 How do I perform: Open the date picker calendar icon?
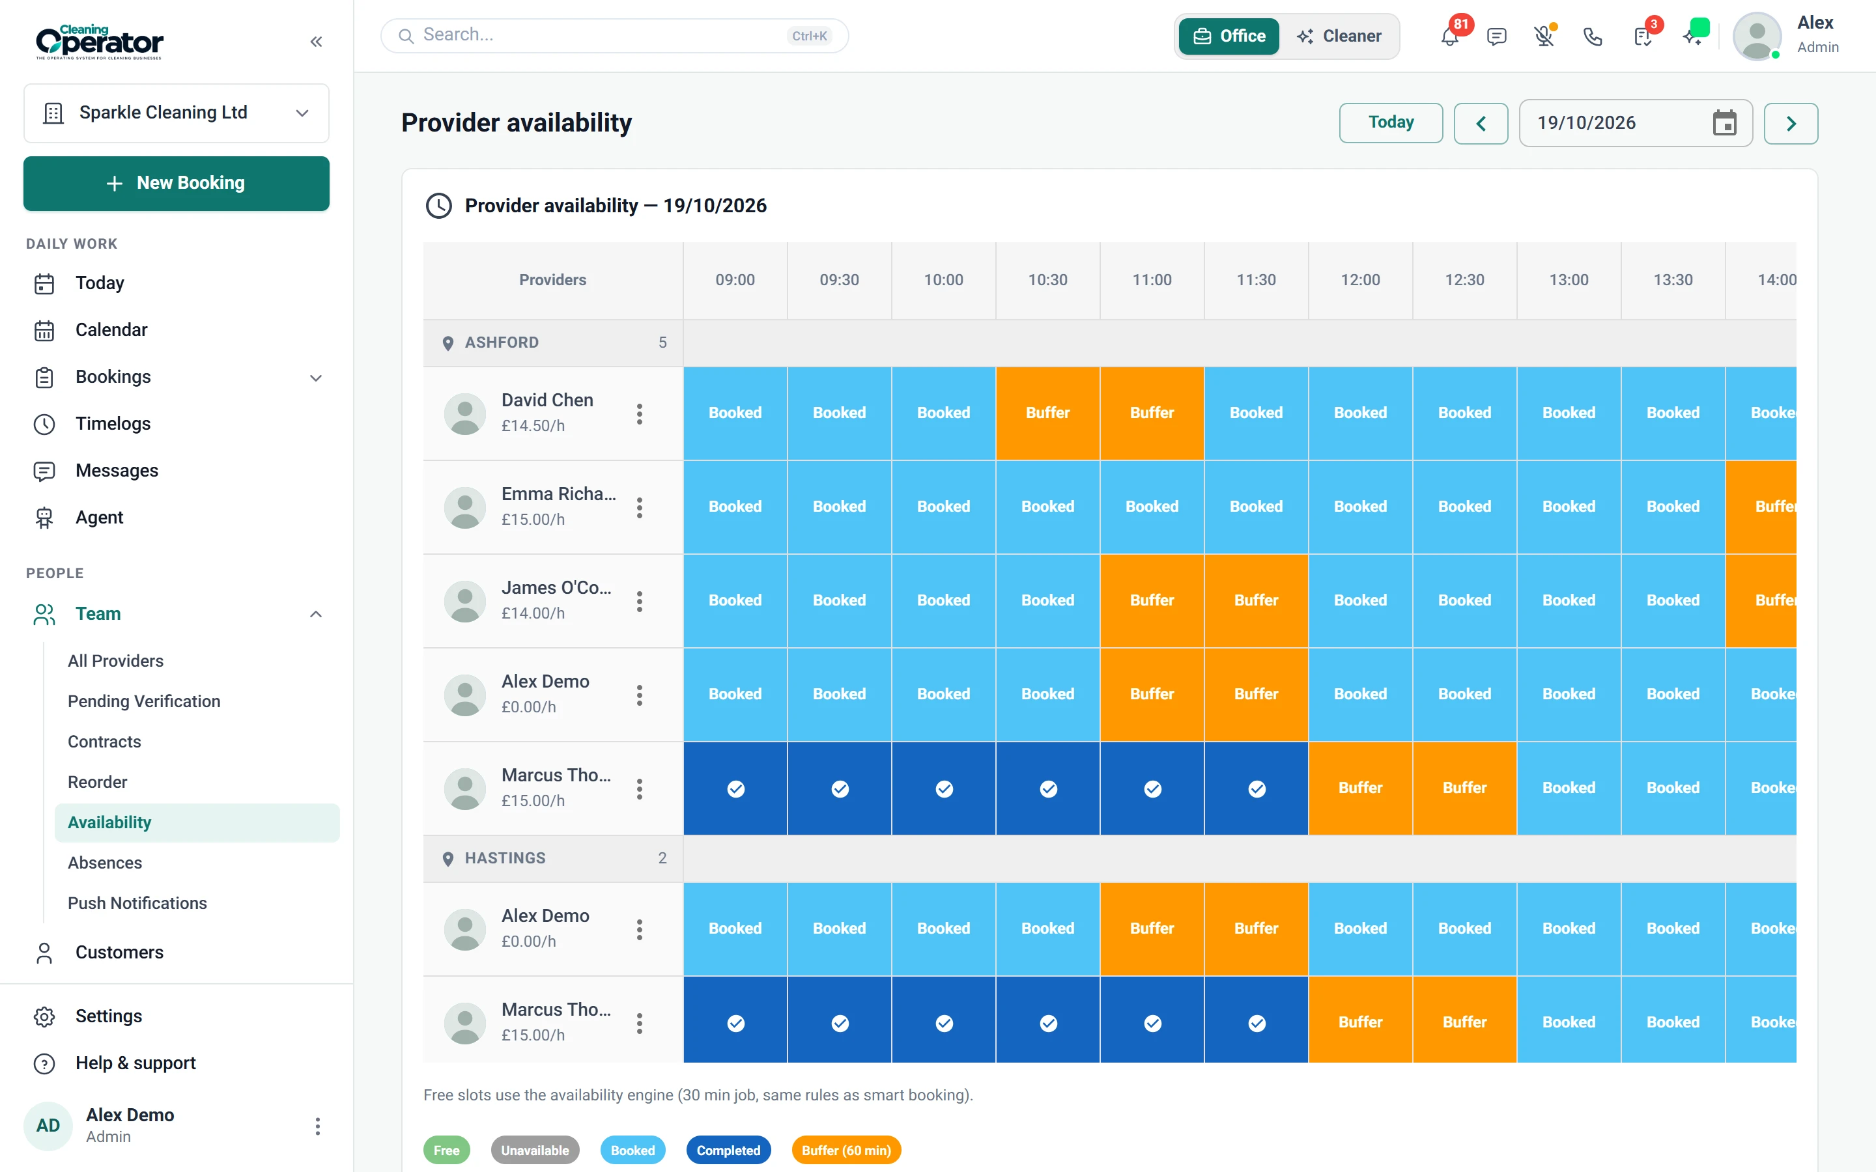click(1724, 122)
